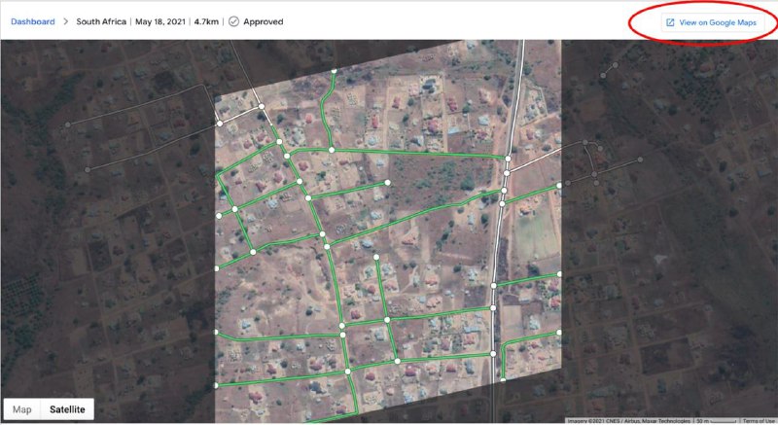This screenshot has height=425, width=778.
Task: Click the breadcrumb chevron after Dashboard
Action: [x=66, y=21]
